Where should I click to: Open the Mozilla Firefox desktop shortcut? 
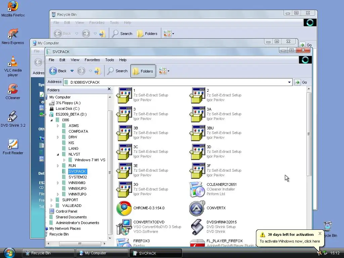(13, 9)
